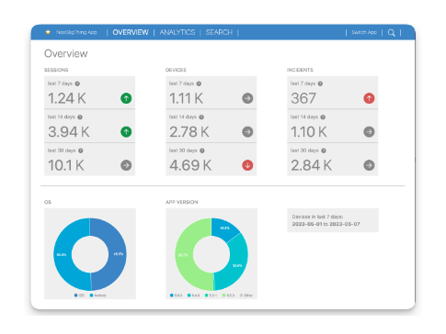Image resolution: width=446 pixels, height=334 pixels.
Task: Click gray arrow for sessions last 30 days
Action: (126, 165)
